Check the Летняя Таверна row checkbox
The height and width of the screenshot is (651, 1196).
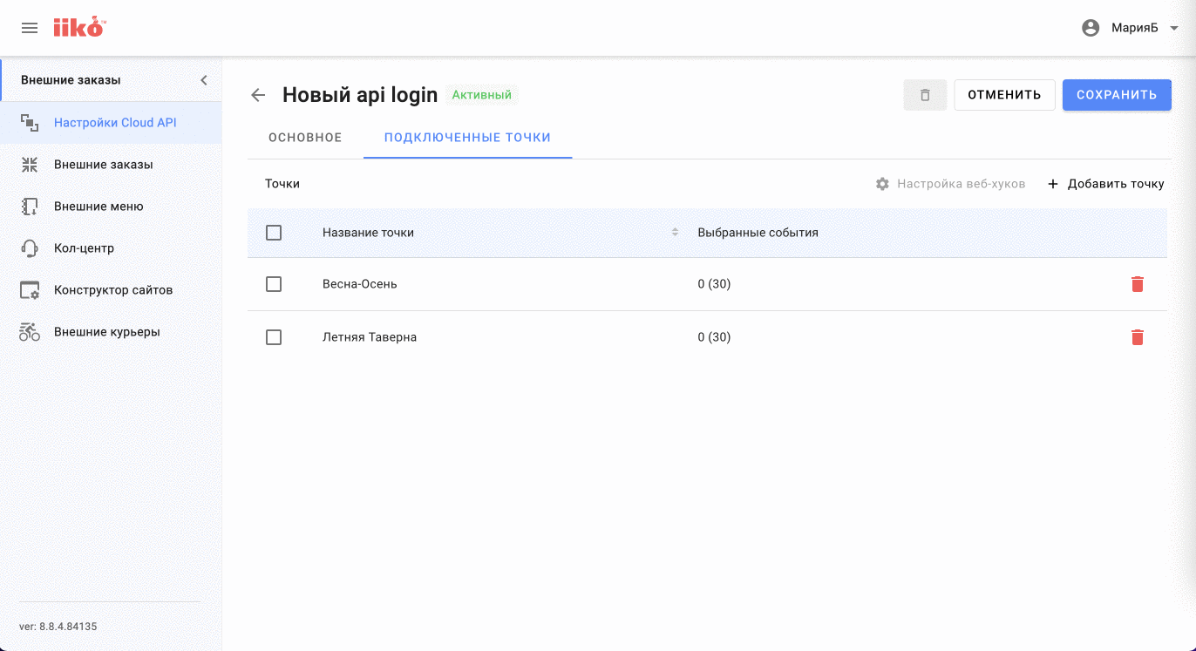[274, 337]
